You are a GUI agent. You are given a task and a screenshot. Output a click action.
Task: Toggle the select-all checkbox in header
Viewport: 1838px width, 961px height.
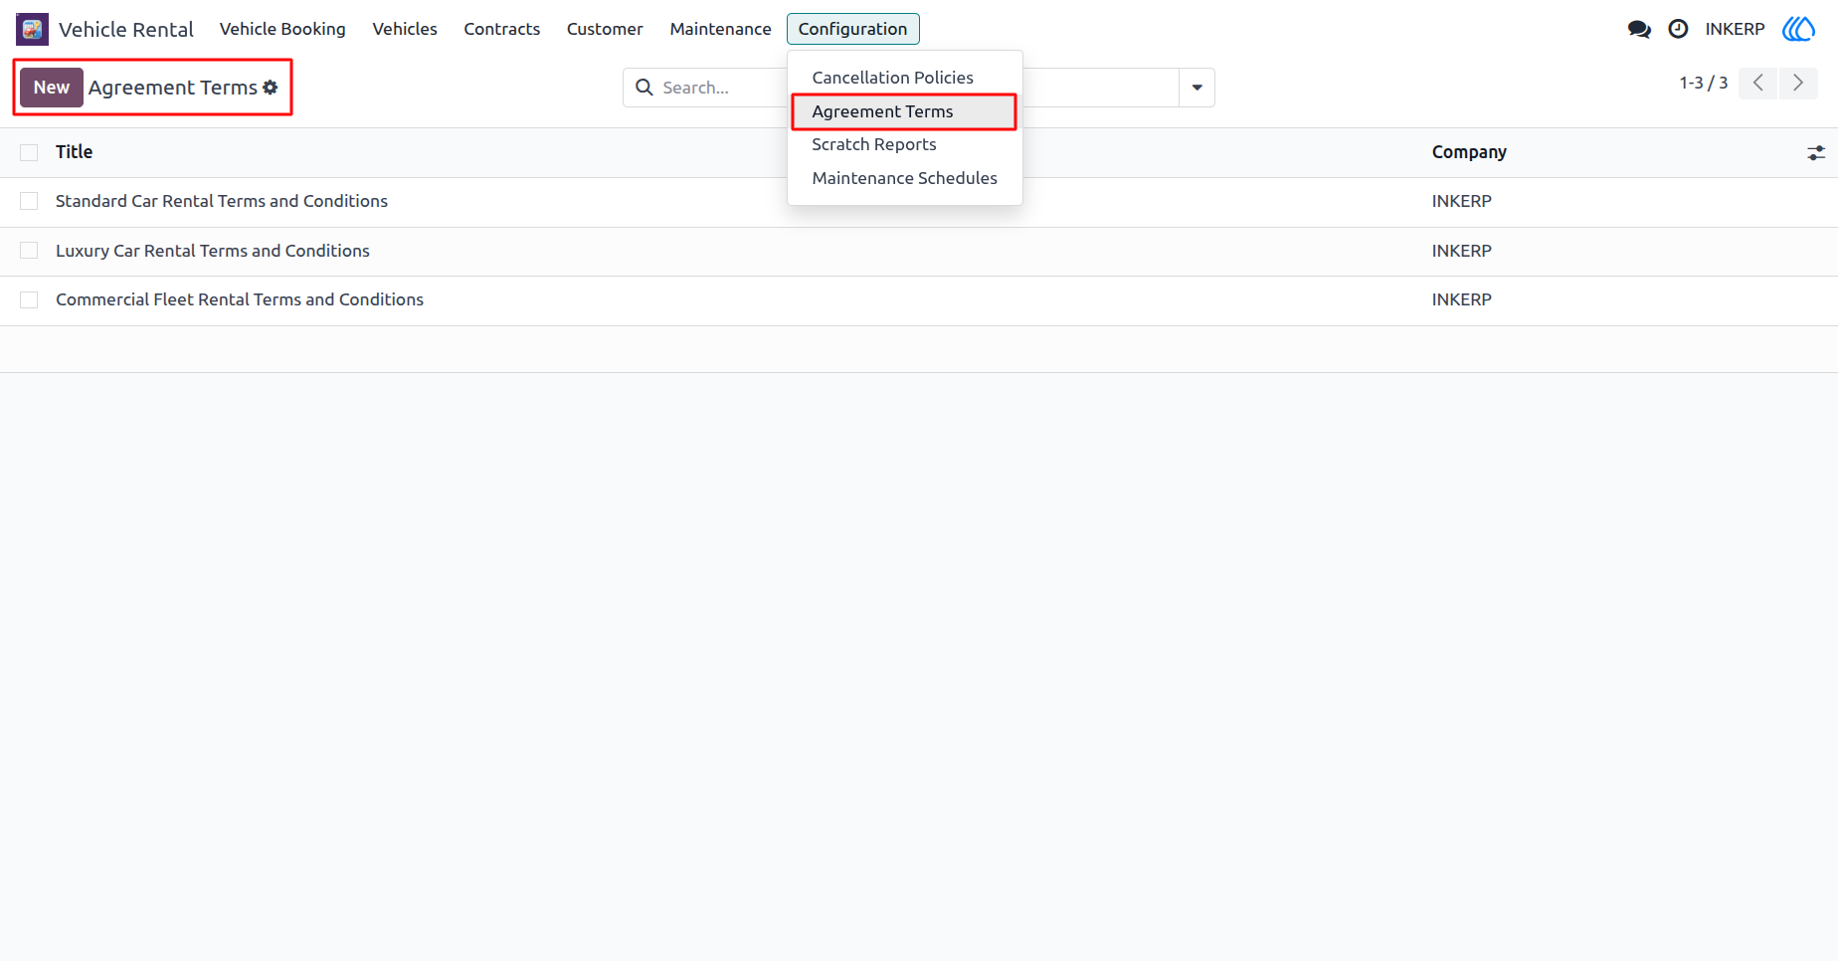[x=29, y=152]
